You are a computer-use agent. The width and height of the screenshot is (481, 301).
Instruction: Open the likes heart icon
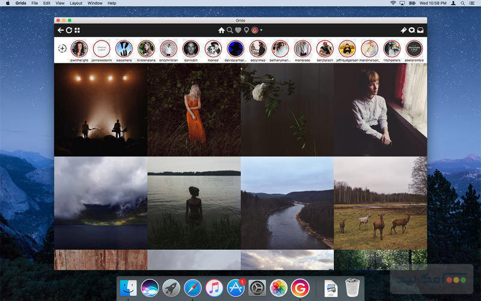coord(238,30)
